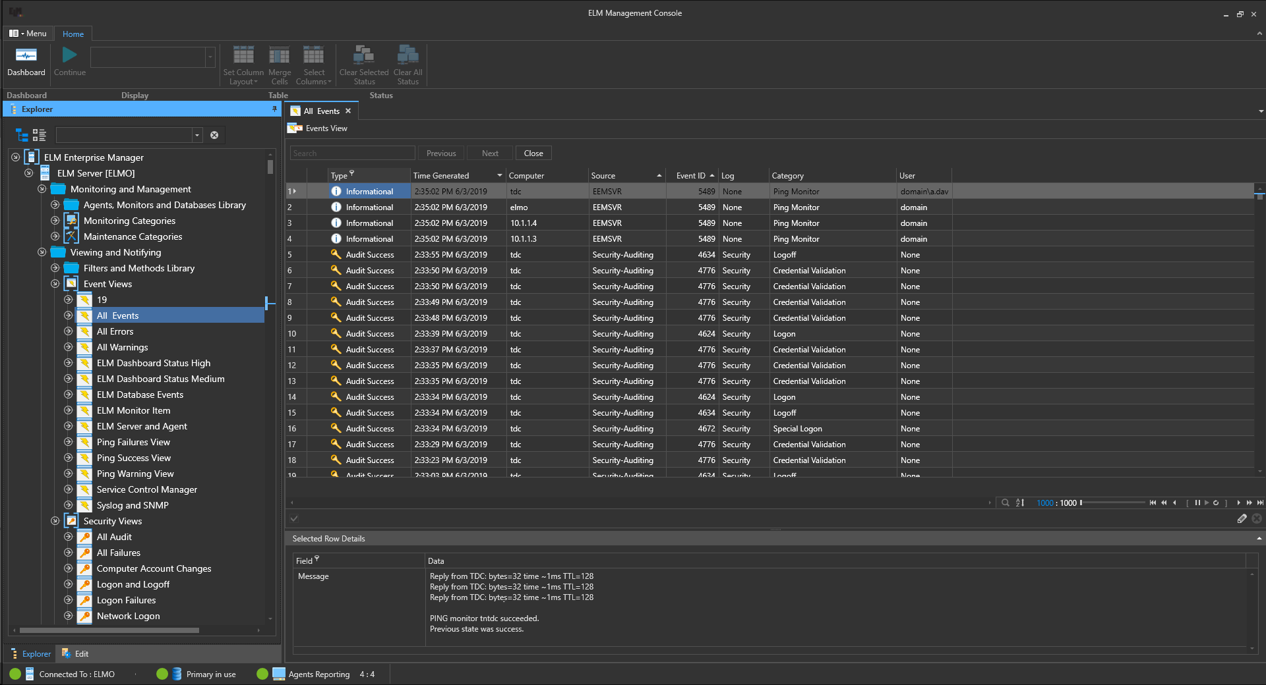Click the pencil edit filter icon
The image size is (1266, 685).
1242,519
